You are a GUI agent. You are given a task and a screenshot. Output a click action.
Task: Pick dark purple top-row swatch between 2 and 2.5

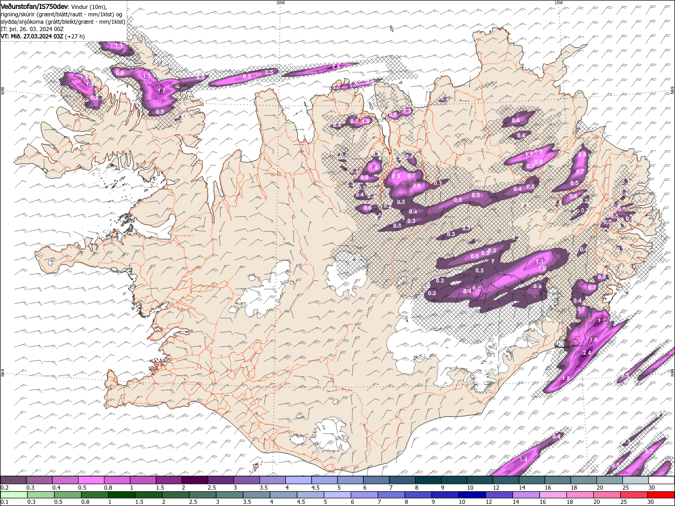tap(195, 480)
